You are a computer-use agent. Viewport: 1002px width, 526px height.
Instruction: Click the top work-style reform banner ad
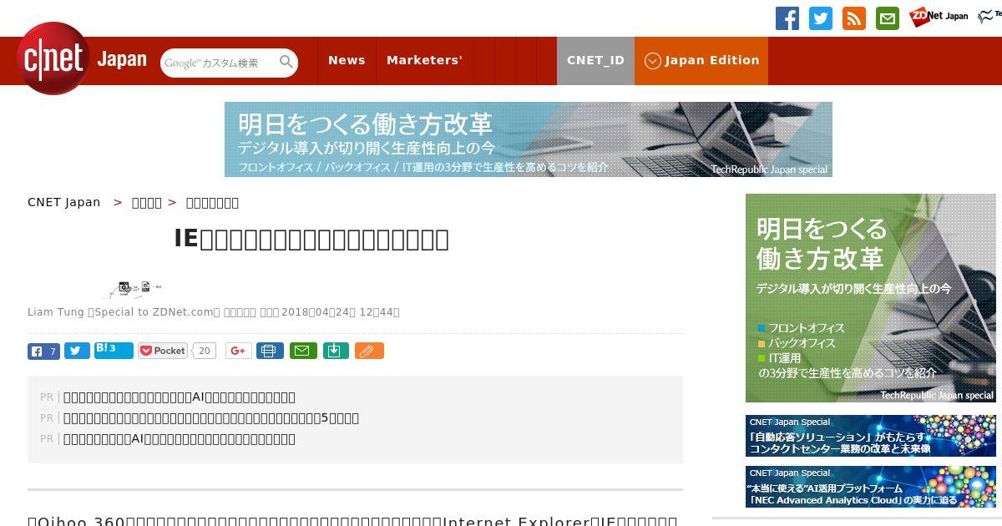pyautogui.click(x=529, y=139)
